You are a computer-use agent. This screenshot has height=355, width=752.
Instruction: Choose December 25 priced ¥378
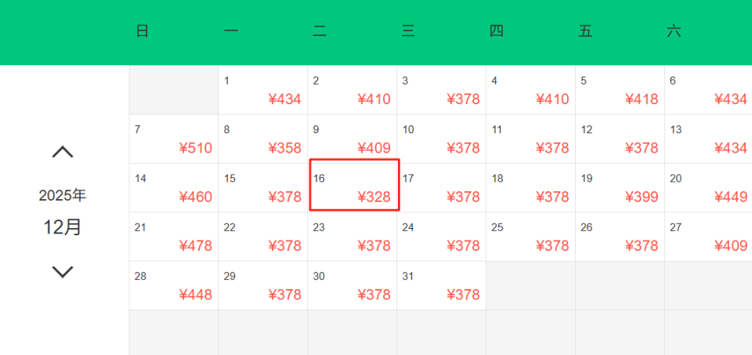530,237
